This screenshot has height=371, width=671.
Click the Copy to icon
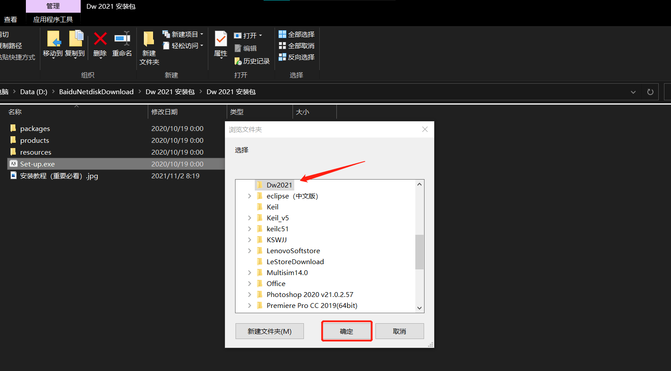coord(76,39)
